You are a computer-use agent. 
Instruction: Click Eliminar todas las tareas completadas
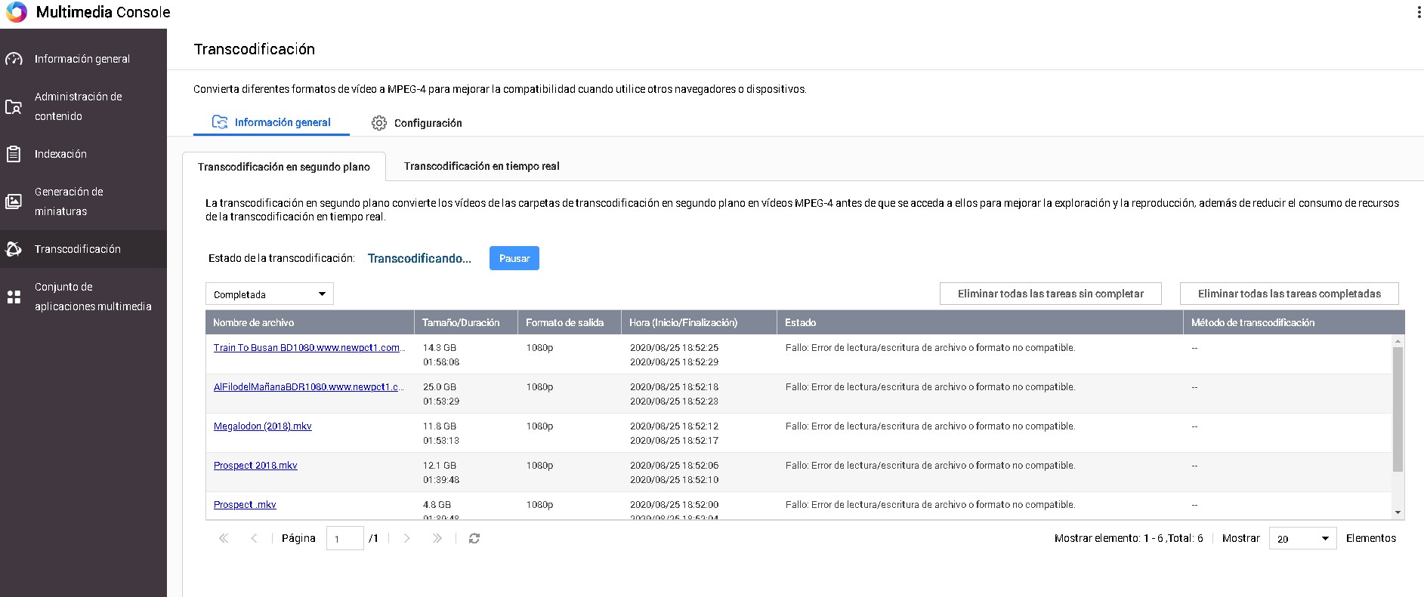(x=1289, y=294)
